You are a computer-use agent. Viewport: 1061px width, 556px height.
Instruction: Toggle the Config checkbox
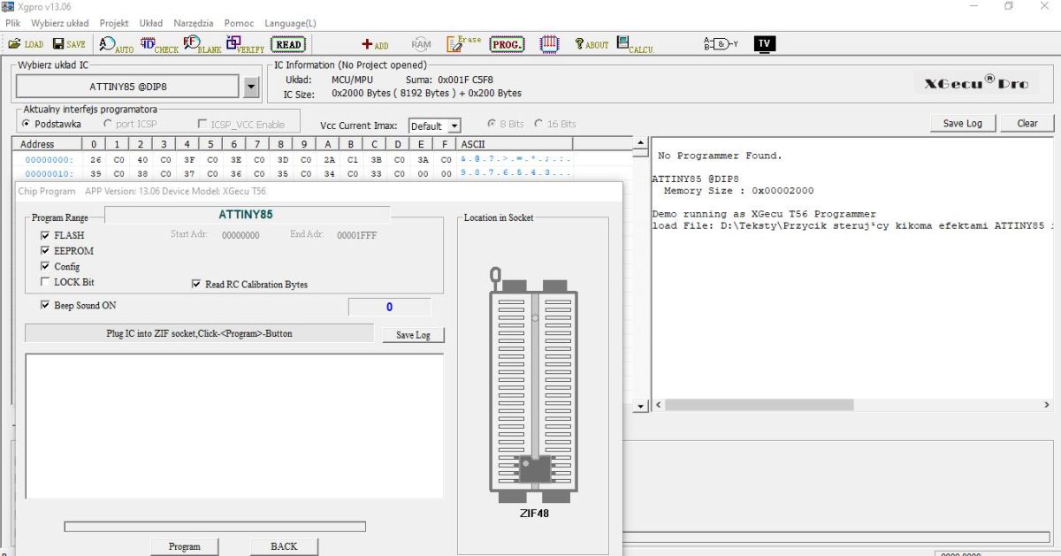point(45,266)
